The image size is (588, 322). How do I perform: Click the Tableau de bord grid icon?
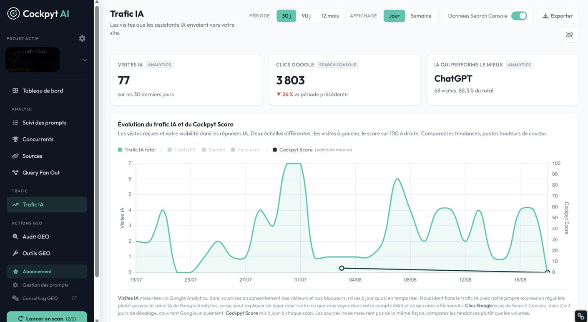15,91
